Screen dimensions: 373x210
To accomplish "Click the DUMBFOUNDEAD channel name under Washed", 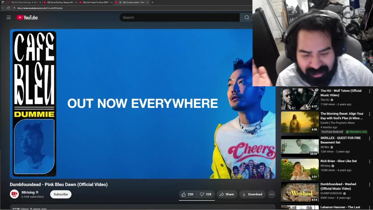I will coord(331,193).
